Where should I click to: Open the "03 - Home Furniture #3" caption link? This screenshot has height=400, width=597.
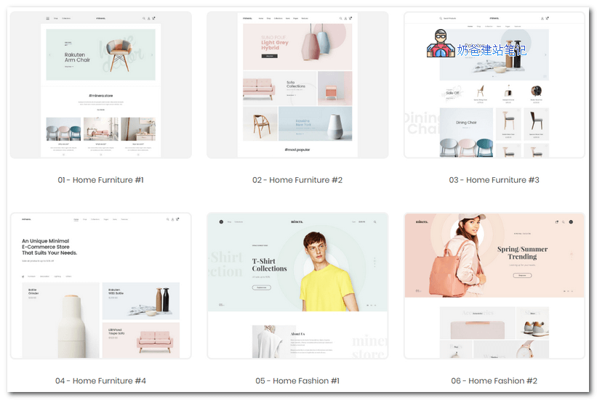tap(494, 180)
